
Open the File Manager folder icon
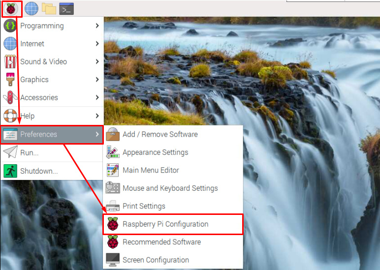click(x=49, y=8)
